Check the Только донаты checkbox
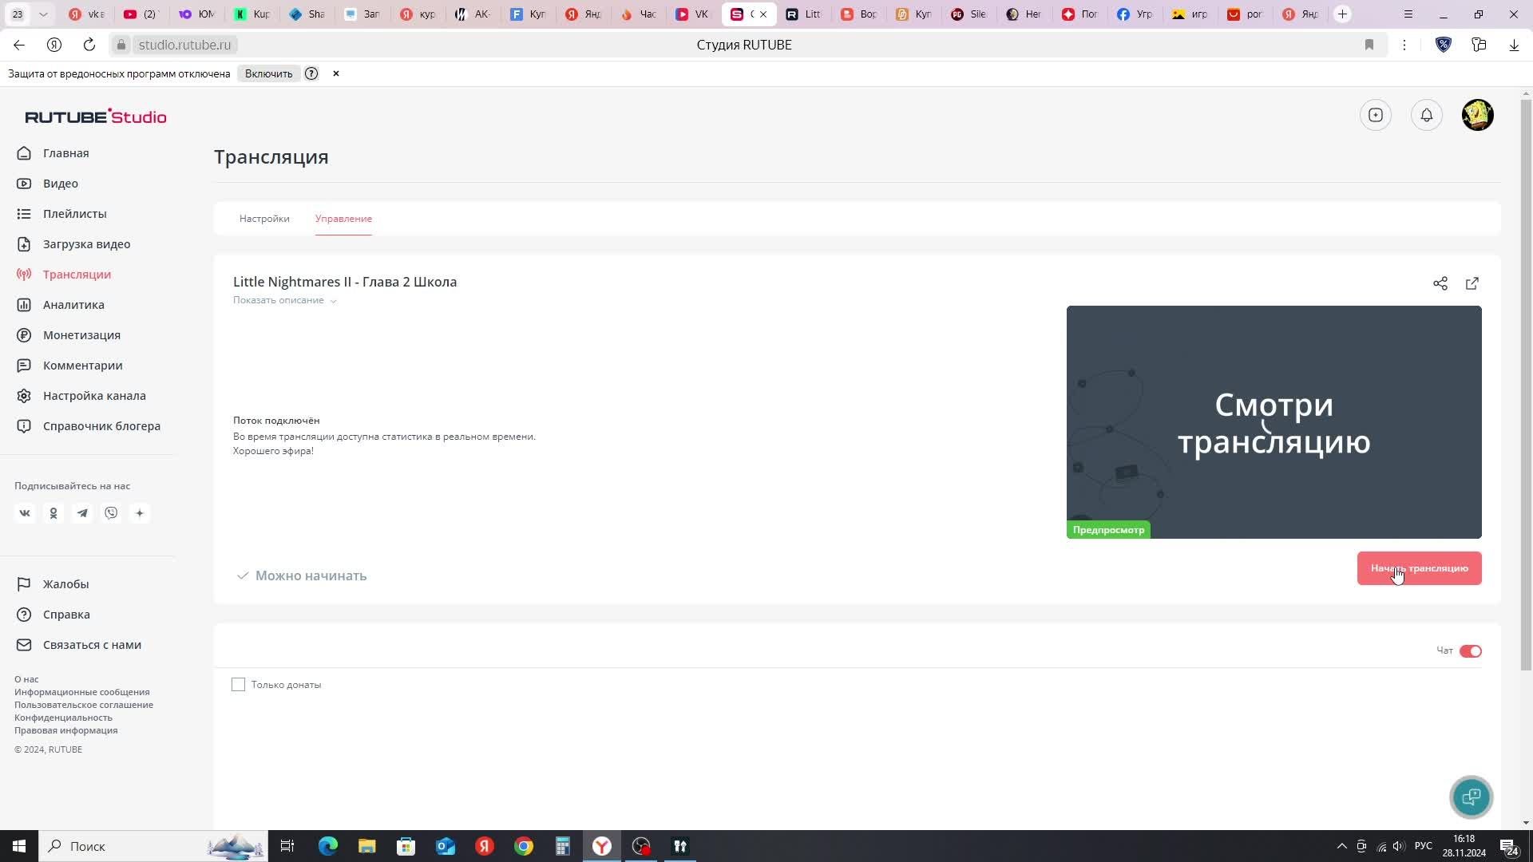This screenshot has height=862, width=1533. pyautogui.click(x=238, y=685)
